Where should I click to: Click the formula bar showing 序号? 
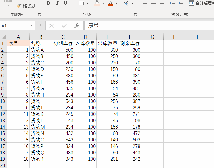[x=149, y=26]
